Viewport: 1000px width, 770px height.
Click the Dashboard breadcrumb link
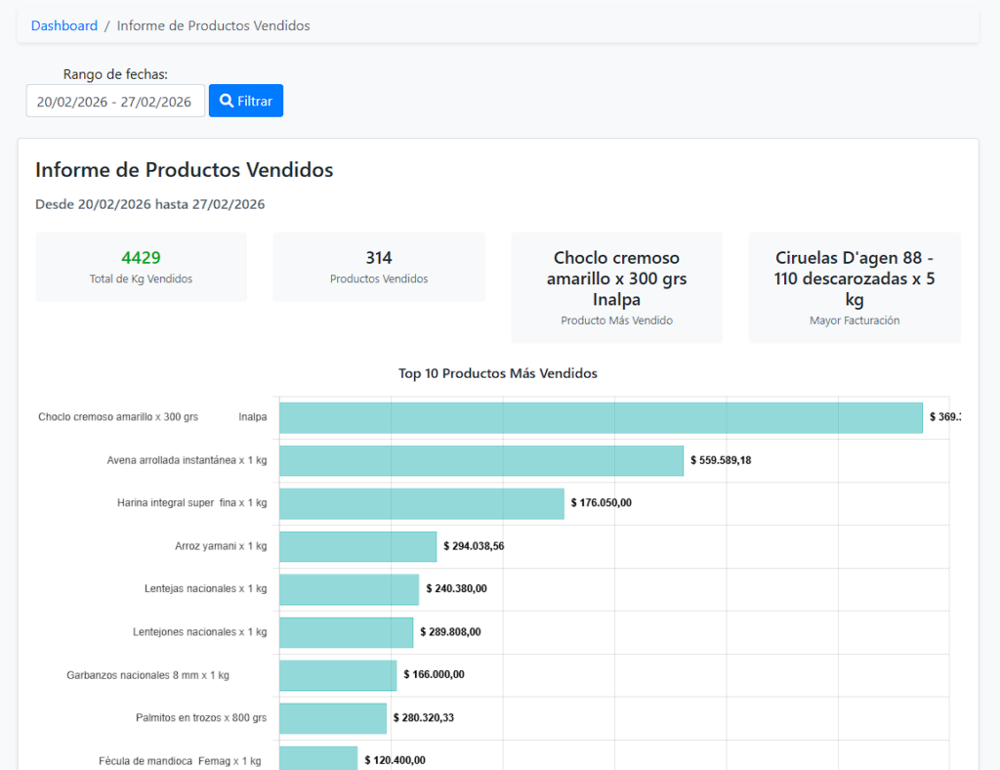tap(64, 26)
